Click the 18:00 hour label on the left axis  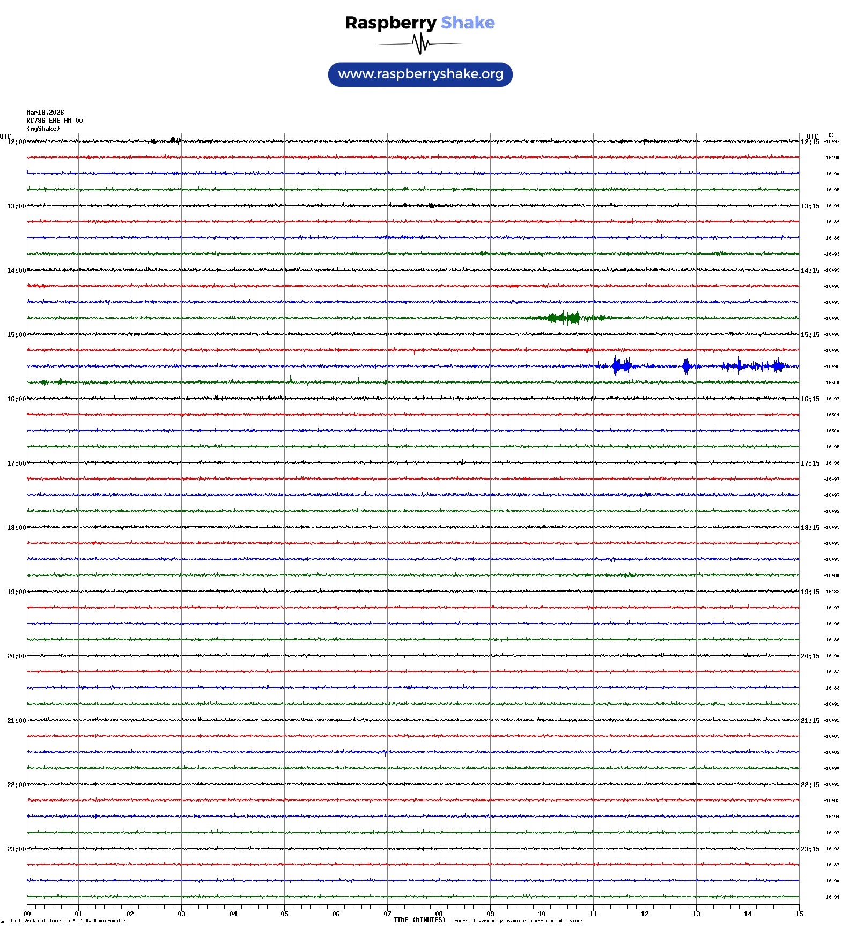[x=16, y=528]
